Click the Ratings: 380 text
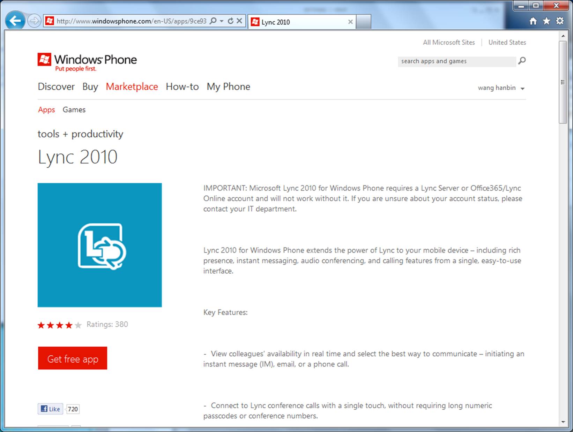The width and height of the screenshot is (573, 432). tap(107, 325)
